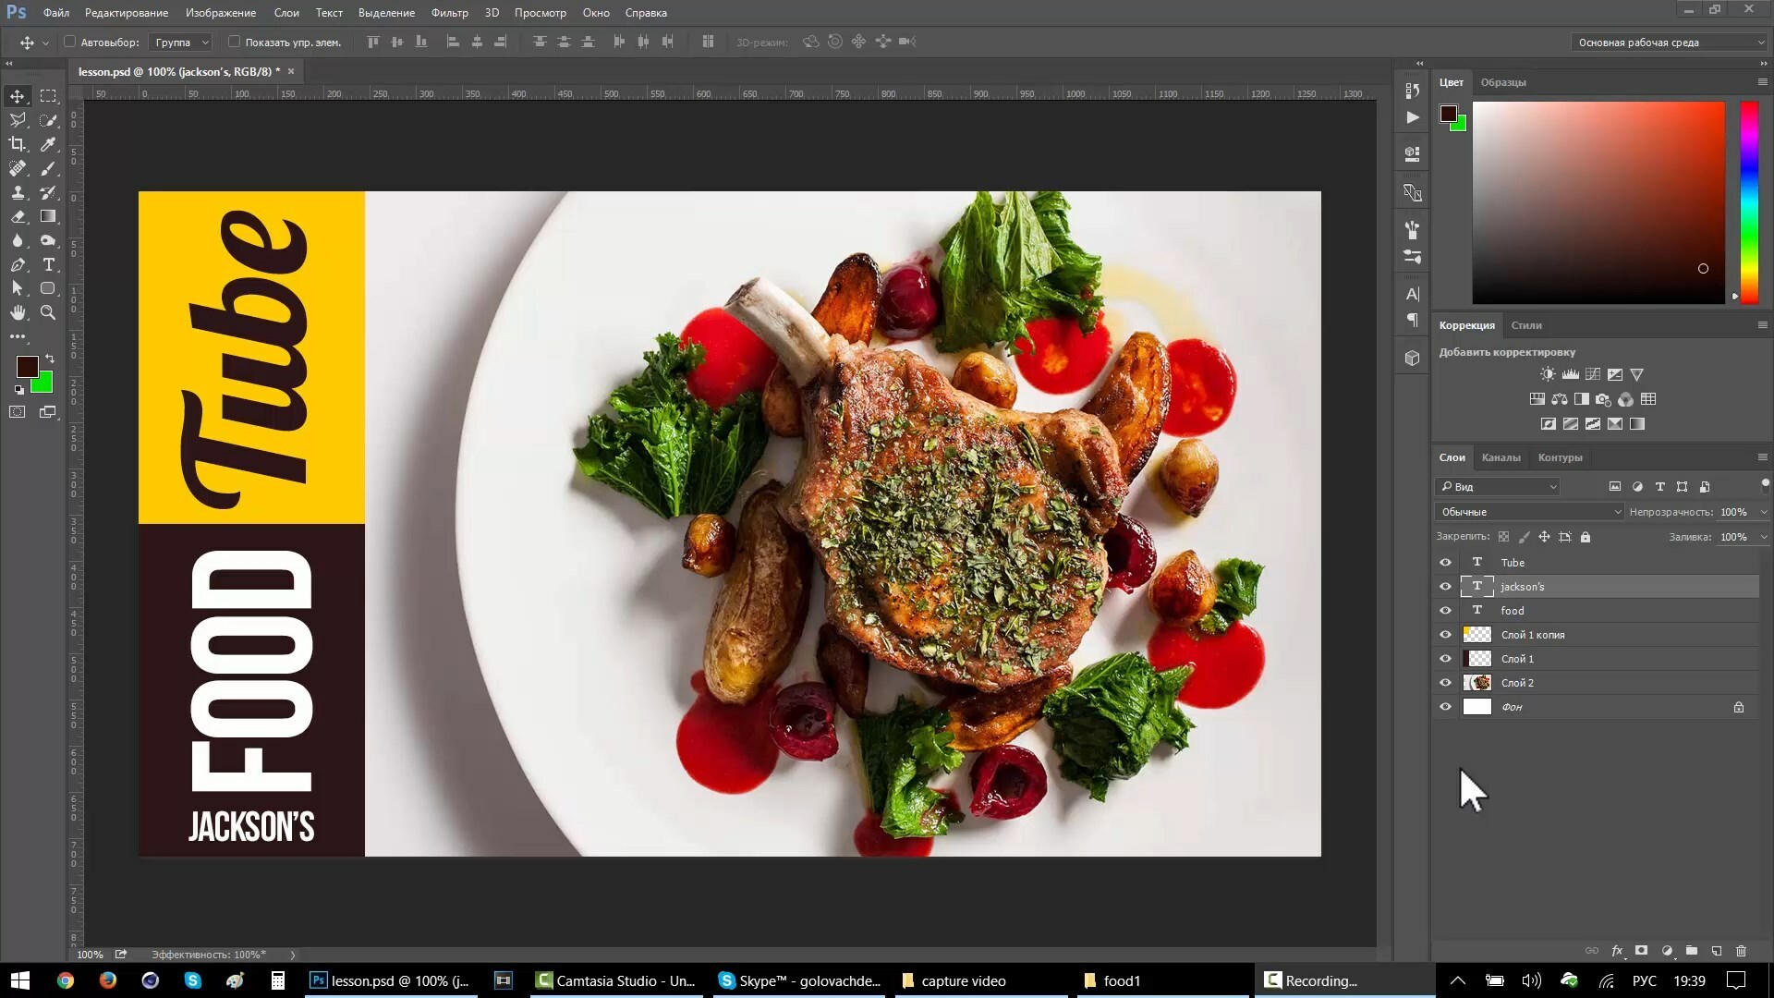Screen dimensions: 1774x998
Task: Hide the food text layer
Action: 1446,610
